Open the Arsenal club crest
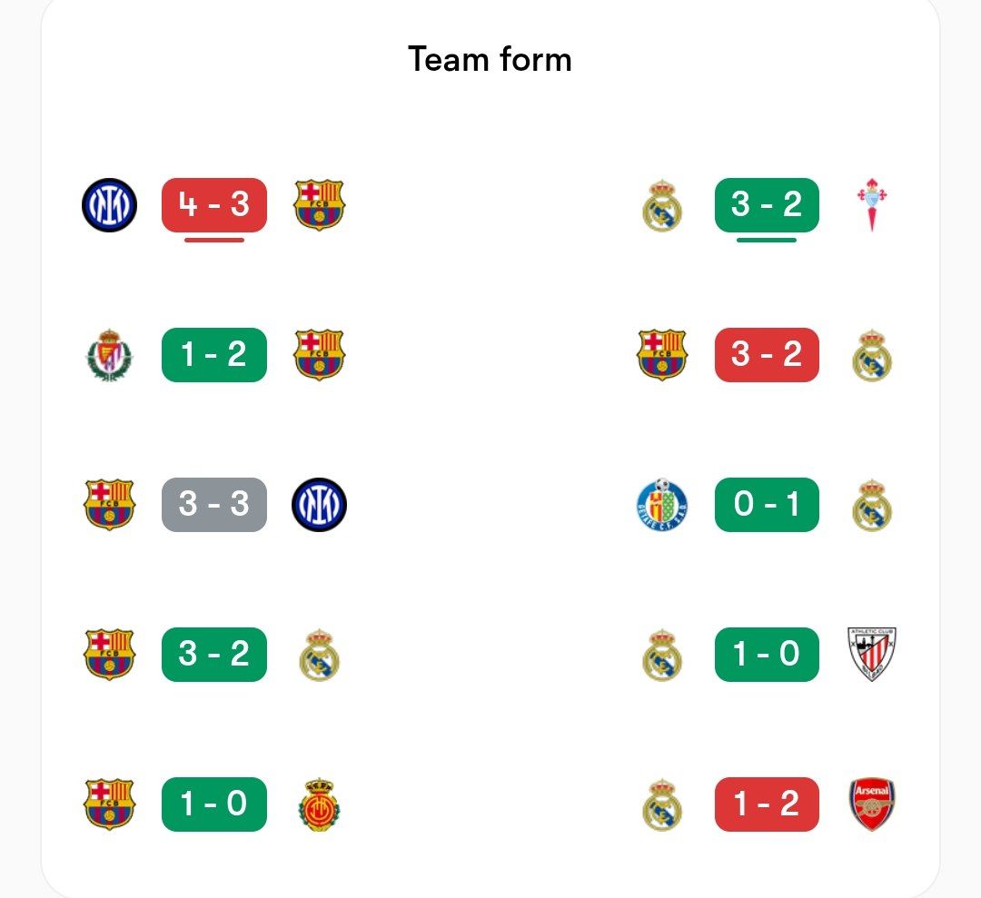981x898 pixels. click(872, 804)
